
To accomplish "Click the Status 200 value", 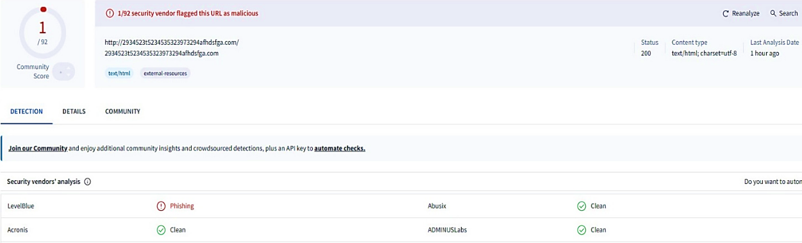I will 646,53.
